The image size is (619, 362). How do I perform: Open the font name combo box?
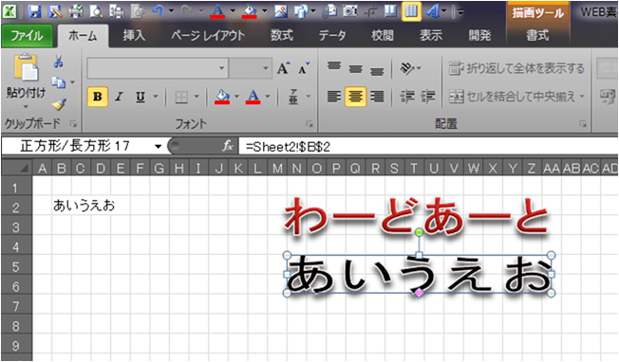tap(158, 68)
